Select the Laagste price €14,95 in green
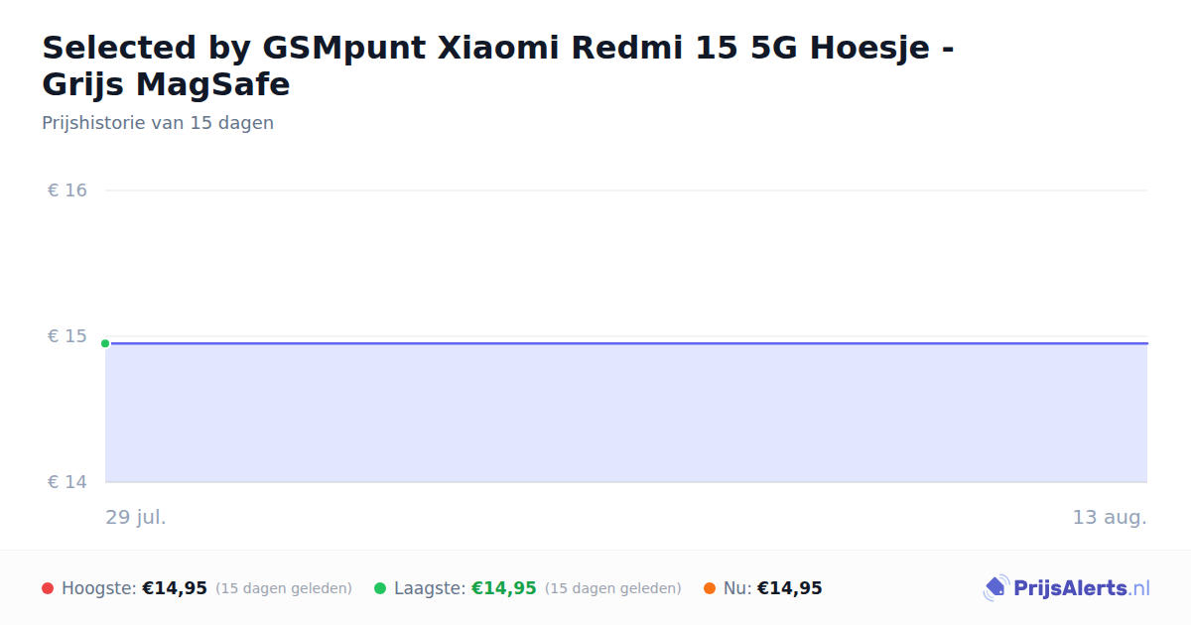Screen dimensions: 1191x625 coord(504,588)
